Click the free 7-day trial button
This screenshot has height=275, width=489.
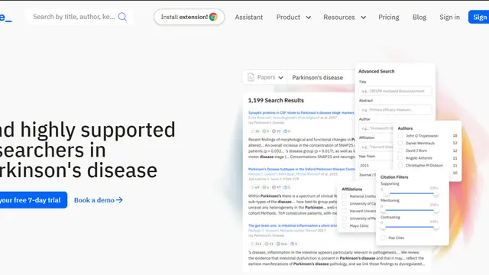click(x=33, y=200)
